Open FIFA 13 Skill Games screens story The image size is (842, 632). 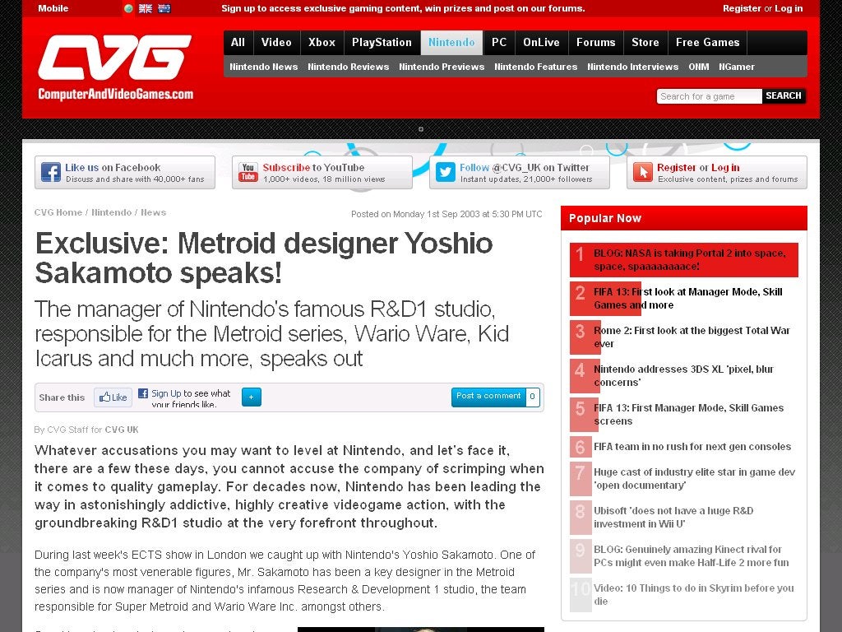coord(688,415)
